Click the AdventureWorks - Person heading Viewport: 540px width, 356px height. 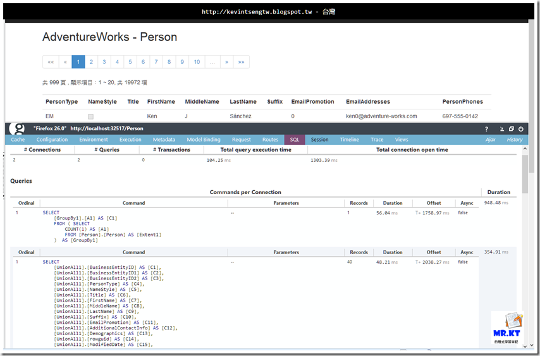(x=109, y=37)
